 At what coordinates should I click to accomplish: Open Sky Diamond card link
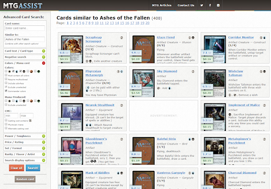(x=167, y=71)
